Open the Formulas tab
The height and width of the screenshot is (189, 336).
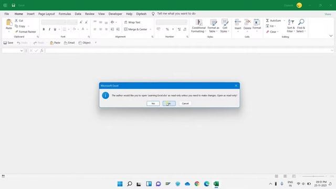click(65, 14)
